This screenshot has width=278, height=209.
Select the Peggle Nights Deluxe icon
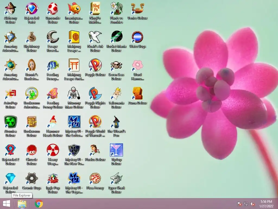(95, 94)
